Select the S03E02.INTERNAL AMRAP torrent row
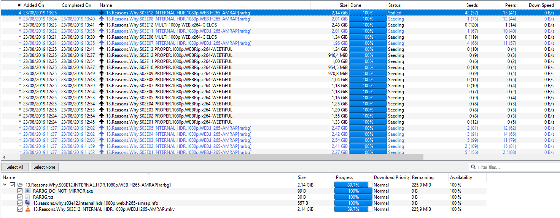Screen dimensions: 560x218 tap(280, 146)
